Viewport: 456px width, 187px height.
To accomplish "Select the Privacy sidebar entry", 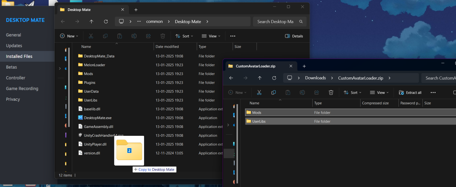I will pyautogui.click(x=13, y=99).
